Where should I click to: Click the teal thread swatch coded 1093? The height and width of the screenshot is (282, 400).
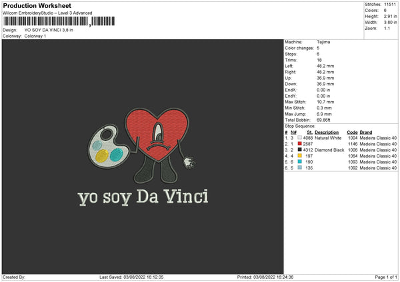[299, 162]
